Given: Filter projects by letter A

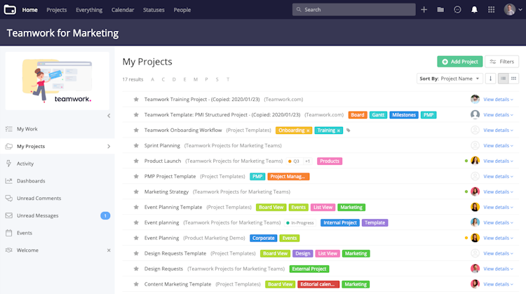Looking at the screenshot, I should pos(153,79).
